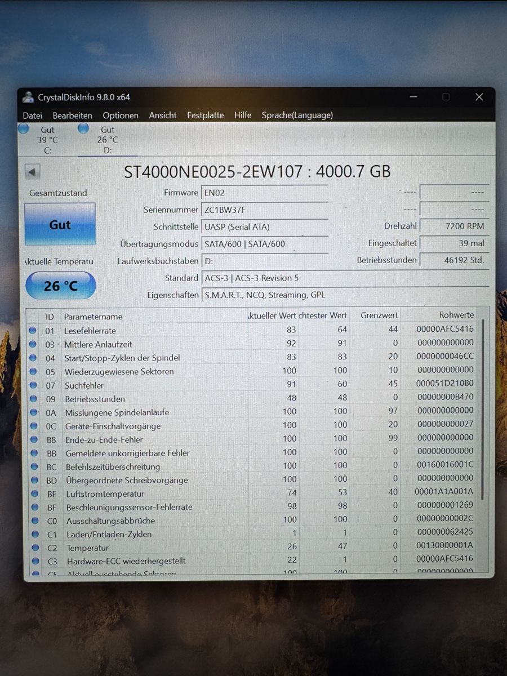This screenshot has width=507, height=676.
Task: Click the Parametername column header
Action: pyautogui.click(x=93, y=317)
